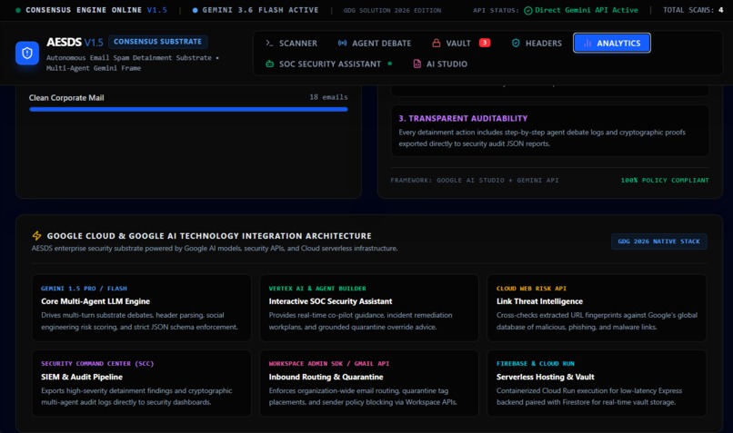Open the Core Multi-Agent LLM Engine card
This screenshot has width=733, height=433.
(x=142, y=308)
